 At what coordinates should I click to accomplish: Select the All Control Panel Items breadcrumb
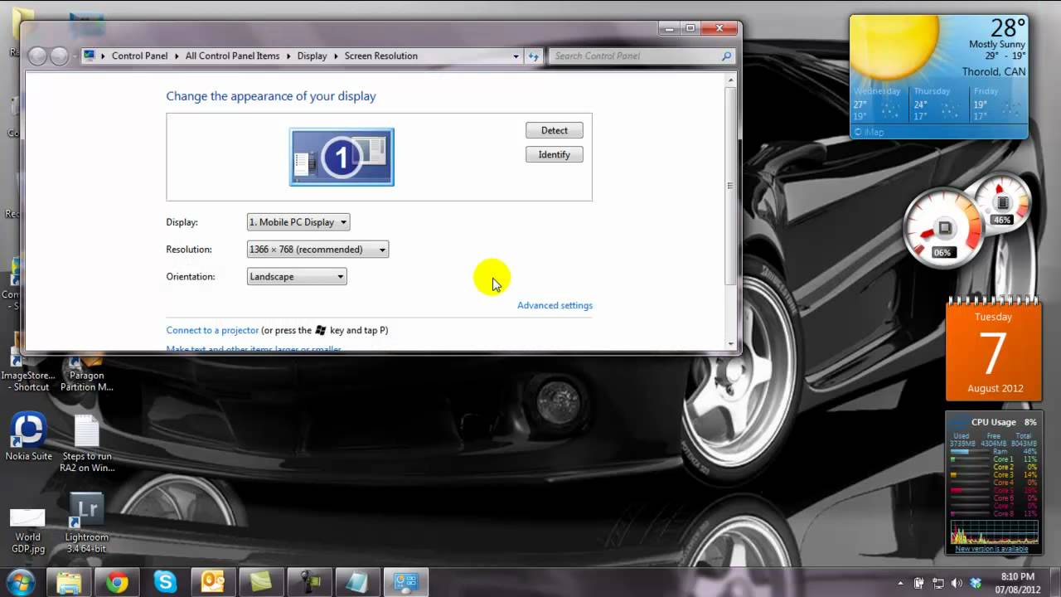(x=232, y=56)
